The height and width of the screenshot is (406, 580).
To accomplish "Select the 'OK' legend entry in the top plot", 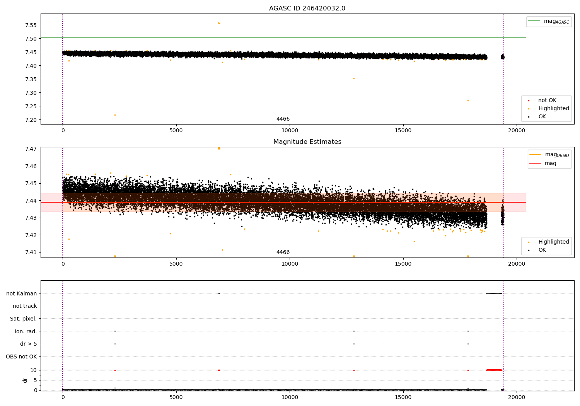I will point(537,116).
